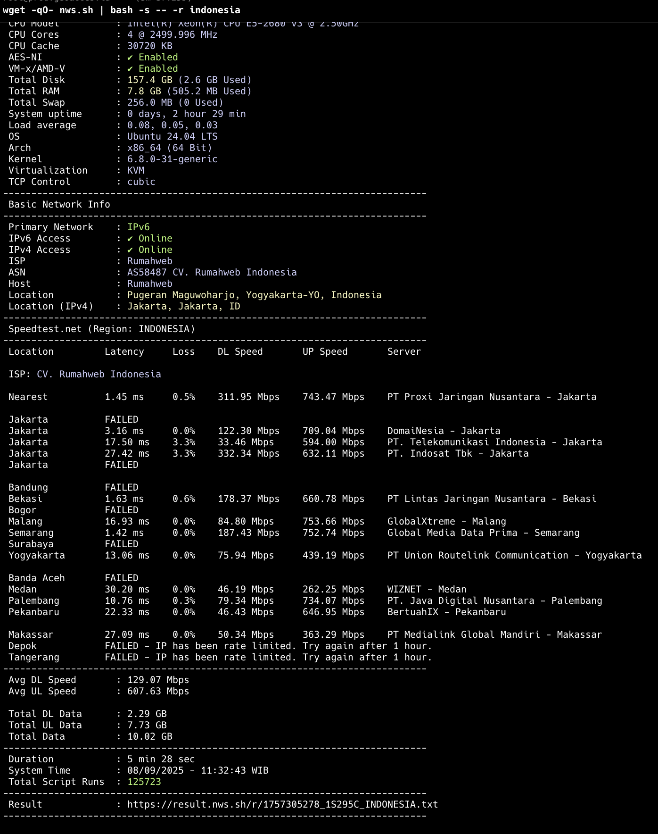
Task: Click the Total Swap value 256.0 MB
Action: pyautogui.click(x=150, y=102)
